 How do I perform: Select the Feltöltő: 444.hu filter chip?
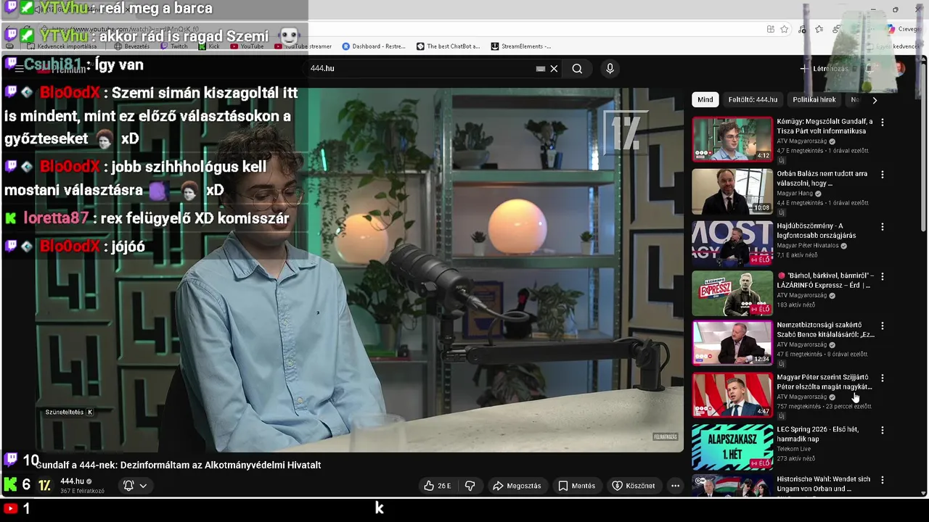click(753, 99)
